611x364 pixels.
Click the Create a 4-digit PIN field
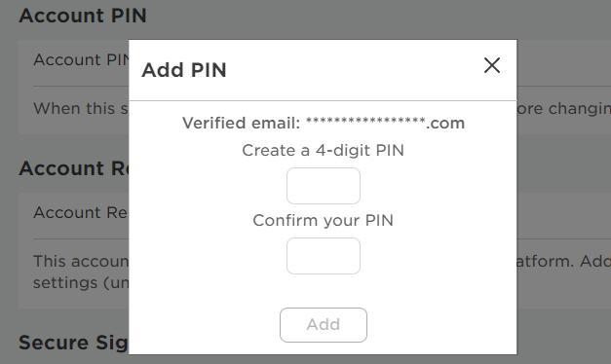pyautogui.click(x=323, y=186)
